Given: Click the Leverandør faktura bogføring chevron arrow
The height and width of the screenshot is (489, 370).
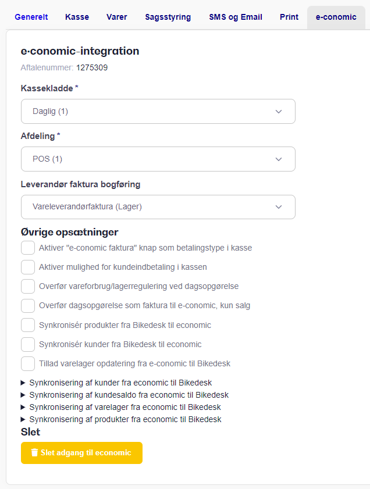Looking at the screenshot, I should pos(279,207).
